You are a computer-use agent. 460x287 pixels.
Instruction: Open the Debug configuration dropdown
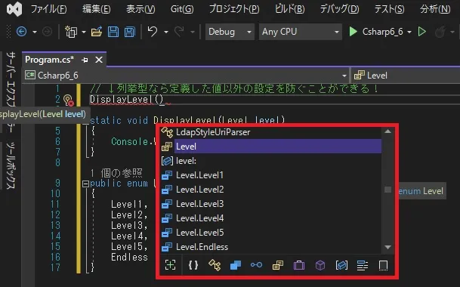pos(230,32)
